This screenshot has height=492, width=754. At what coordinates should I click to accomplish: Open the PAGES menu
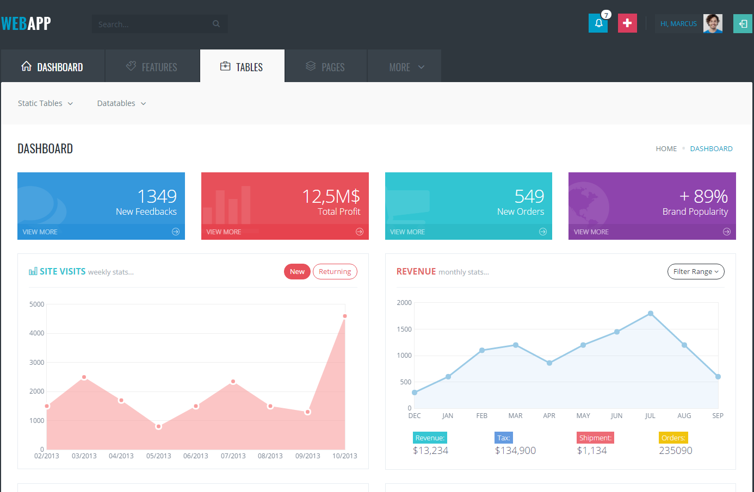[x=326, y=66]
